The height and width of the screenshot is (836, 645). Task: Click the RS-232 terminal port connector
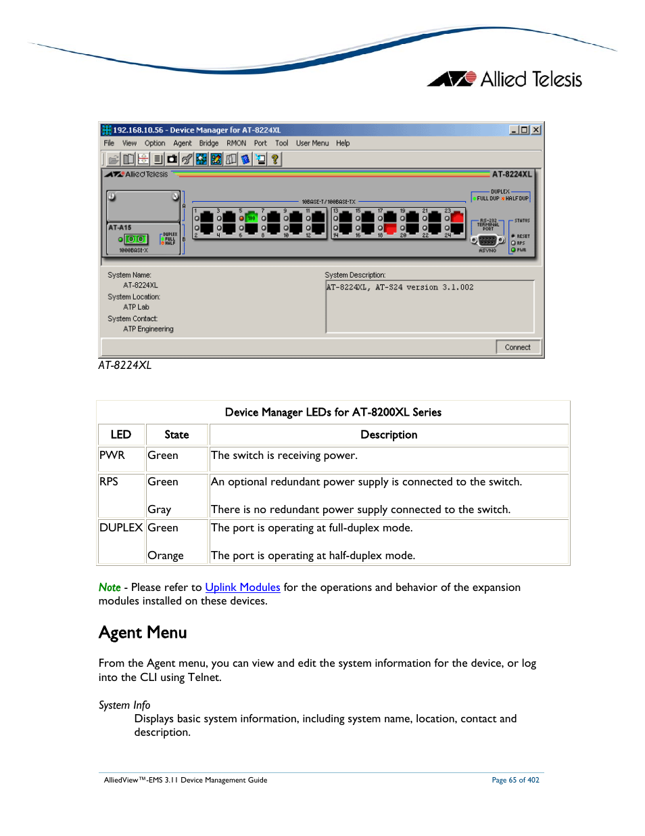(x=487, y=240)
